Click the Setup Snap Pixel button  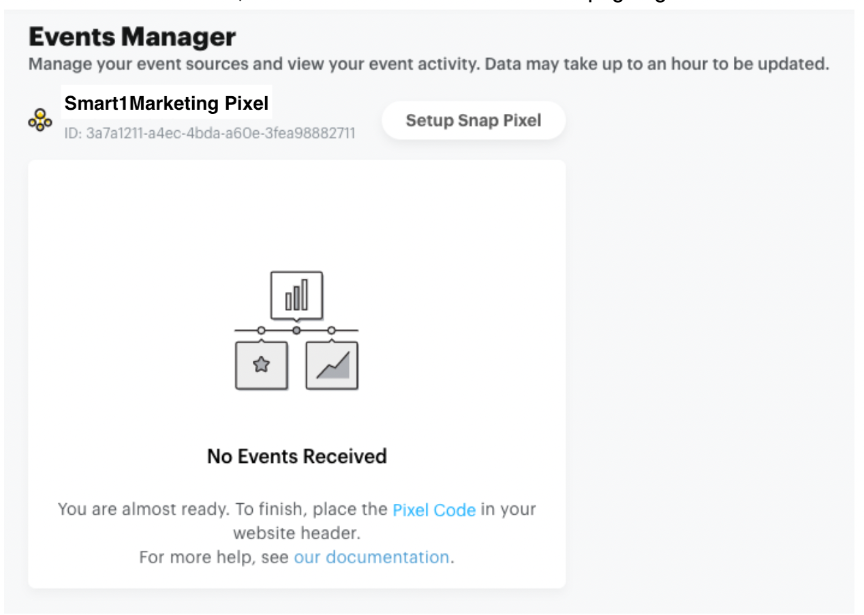point(473,121)
